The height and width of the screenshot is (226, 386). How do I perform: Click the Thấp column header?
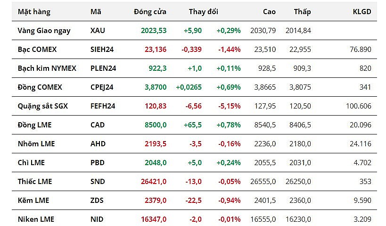[x=302, y=12]
